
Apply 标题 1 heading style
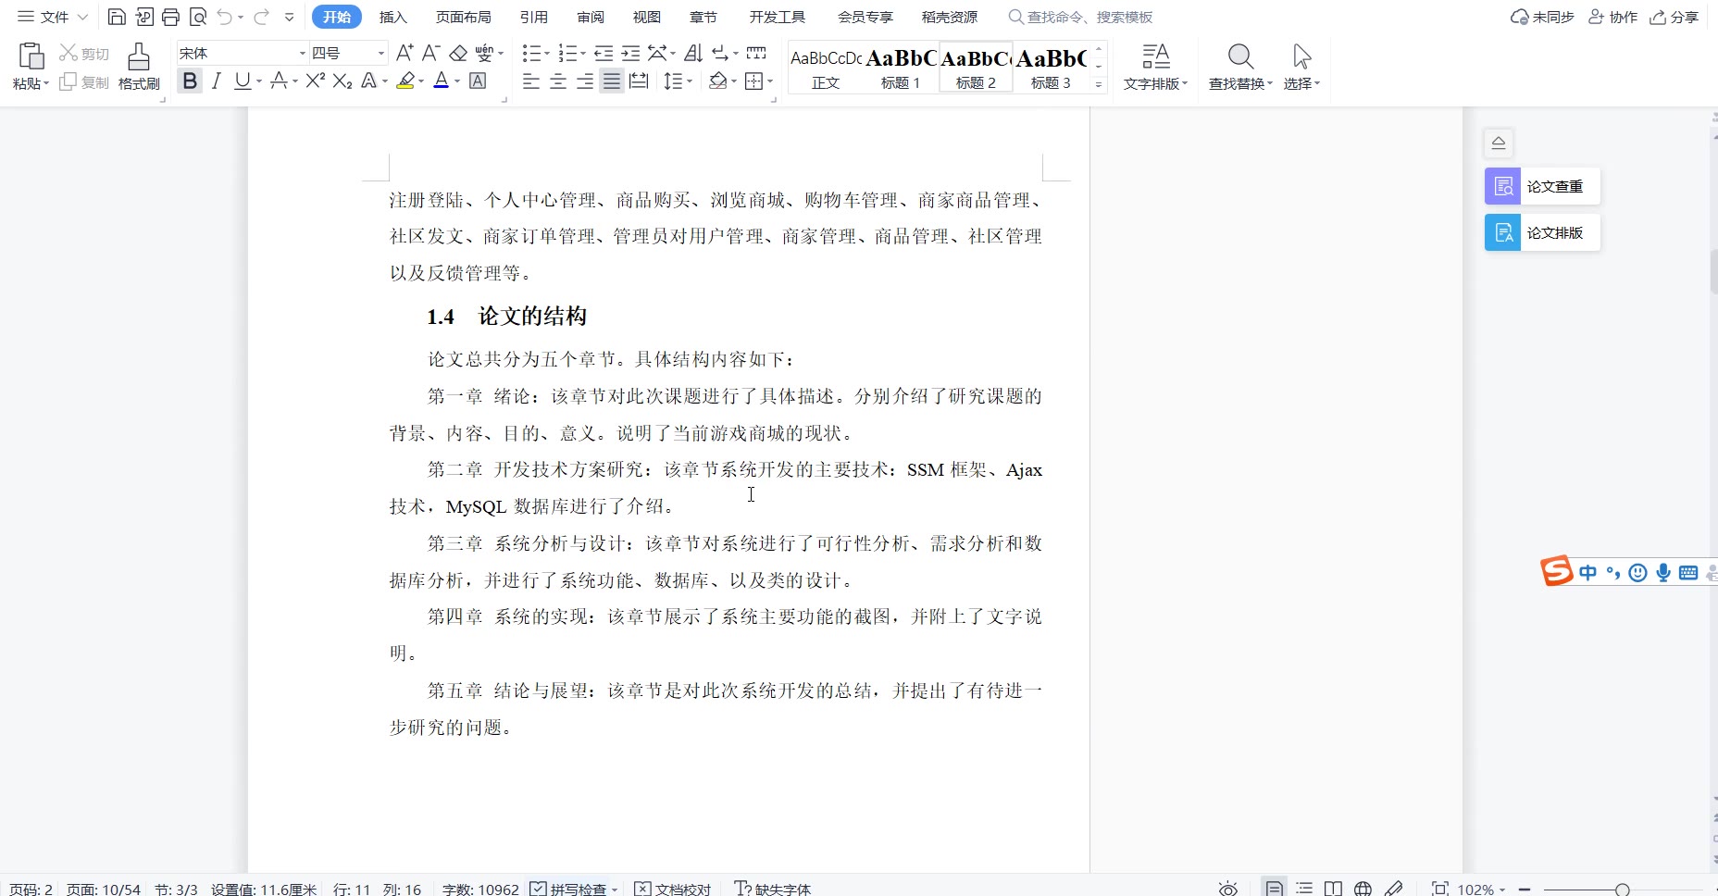pyautogui.click(x=900, y=68)
